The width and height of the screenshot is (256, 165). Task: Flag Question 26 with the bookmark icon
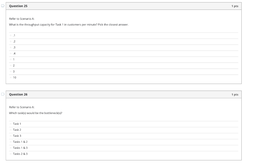[3, 94]
